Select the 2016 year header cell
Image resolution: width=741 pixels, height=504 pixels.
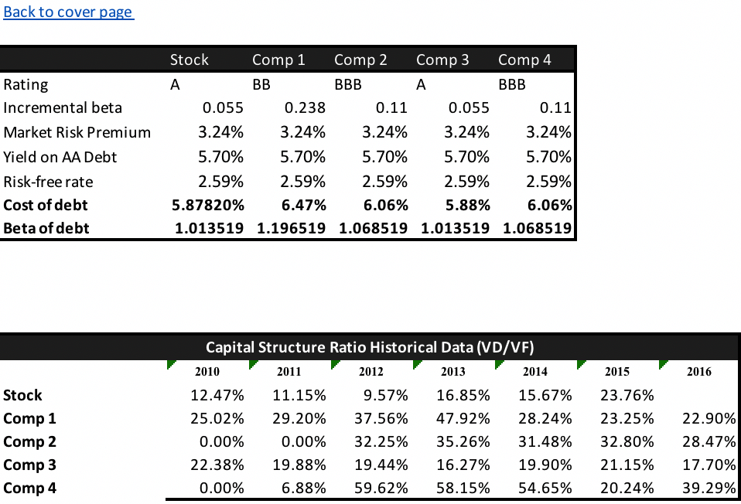tap(698, 372)
